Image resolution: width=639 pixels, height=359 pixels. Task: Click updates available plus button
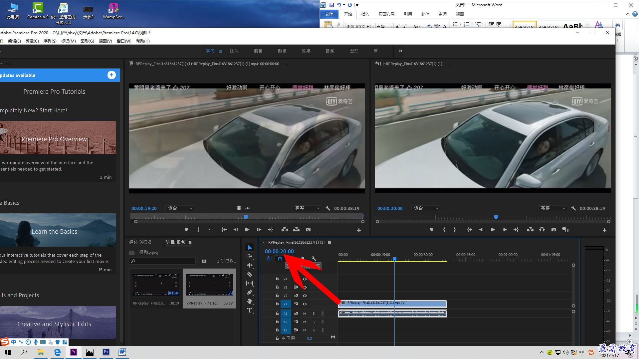point(111,75)
